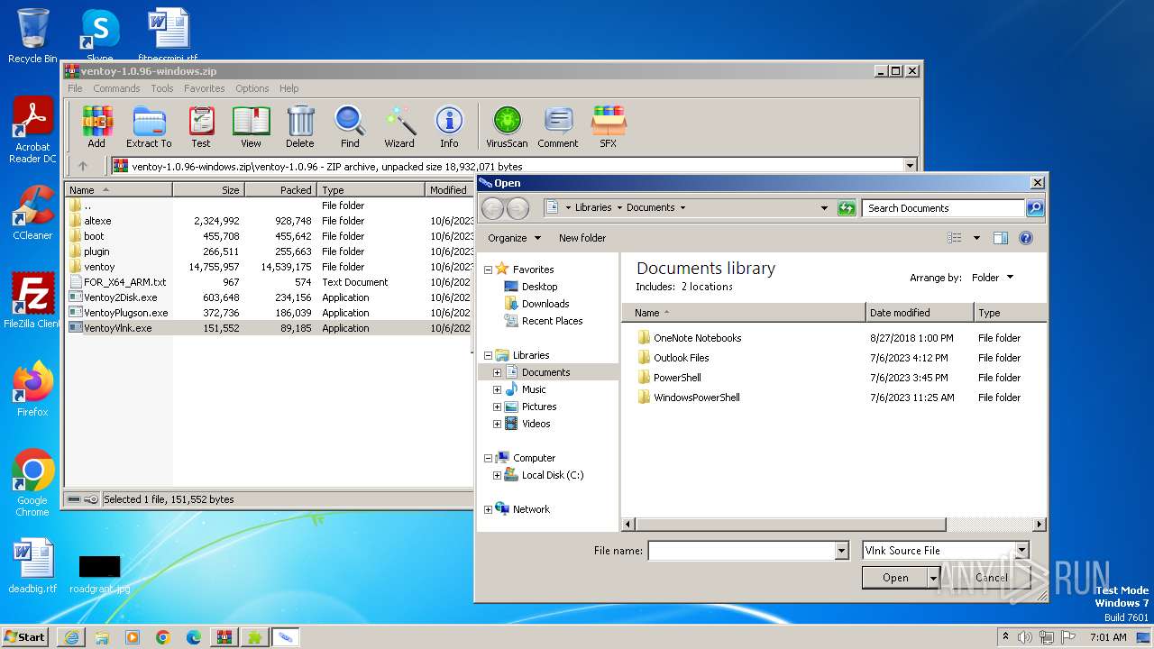Select Recent Places in Favorites

click(552, 321)
